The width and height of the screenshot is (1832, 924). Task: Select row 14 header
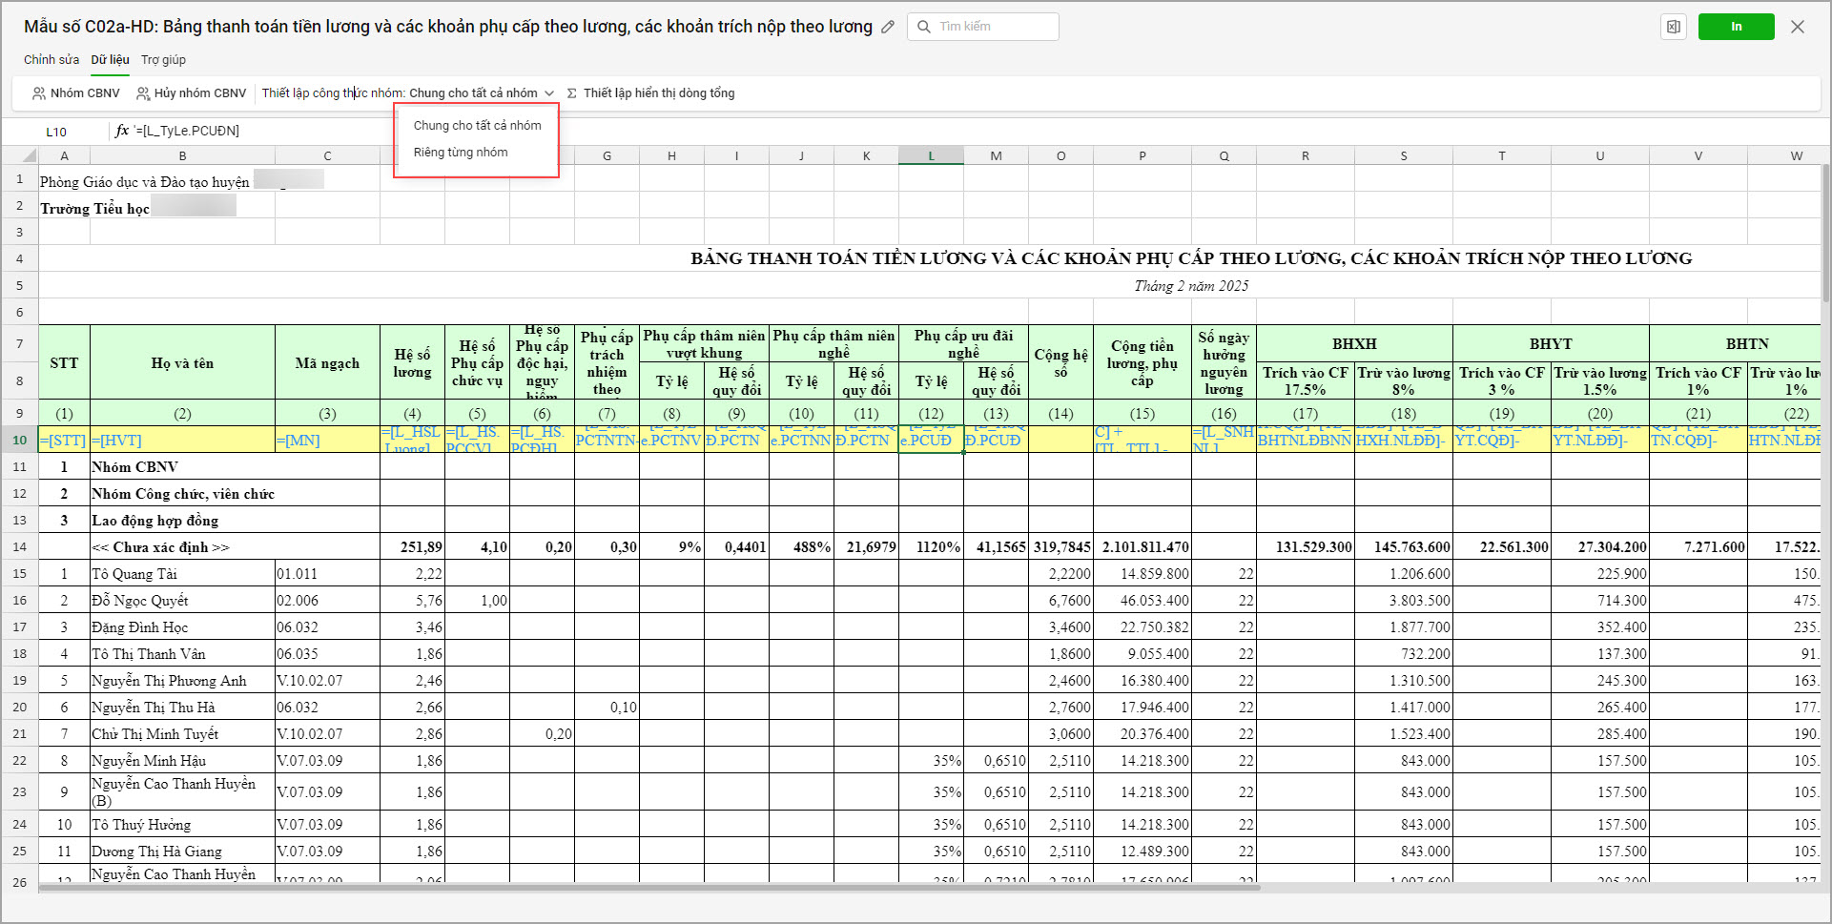click(x=19, y=547)
